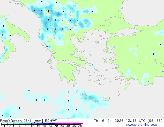The width and height of the screenshot is (164, 127).
Task: Click the 35–40 mm legend swatch
Action: tap(64, 124)
